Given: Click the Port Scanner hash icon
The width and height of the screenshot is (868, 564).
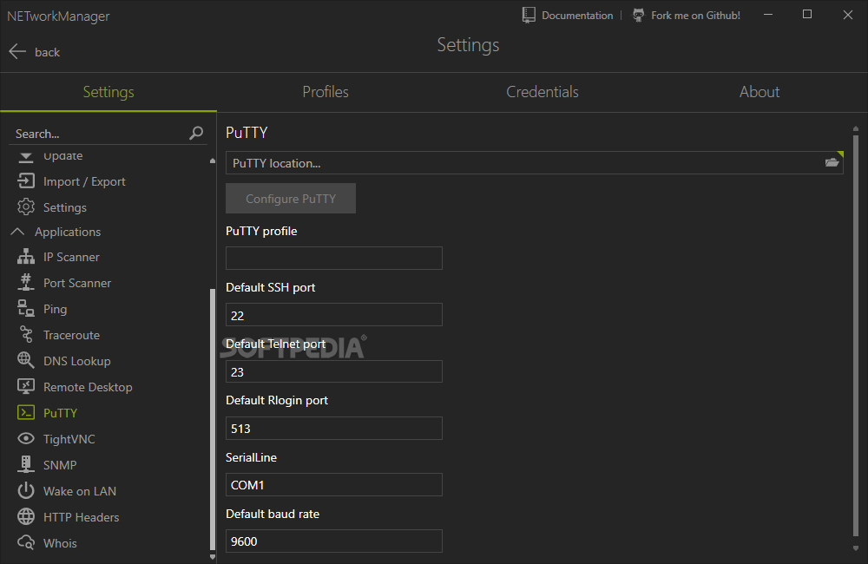Looking at the screenshot, I should (26, 282).
